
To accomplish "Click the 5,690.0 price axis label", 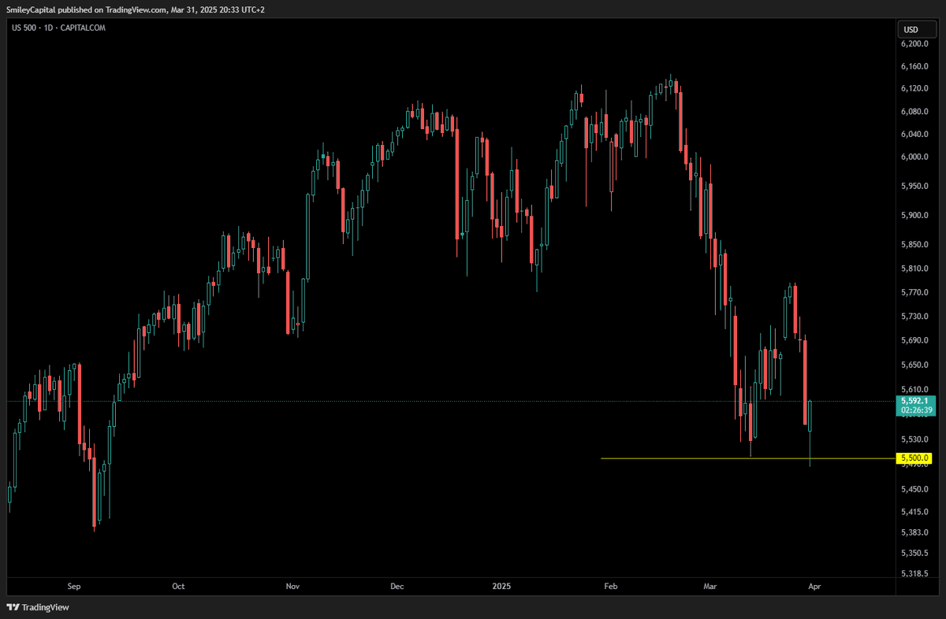I will pyautogui.click(x=914, y=340).
